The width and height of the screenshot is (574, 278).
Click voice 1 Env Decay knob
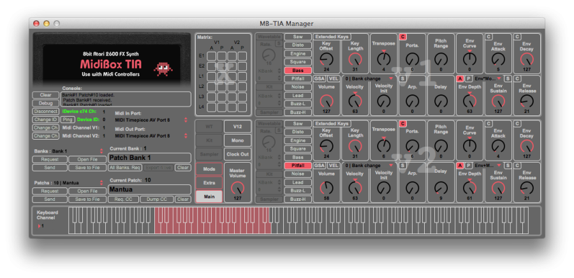pyautogui.click(x=527, y=59)
